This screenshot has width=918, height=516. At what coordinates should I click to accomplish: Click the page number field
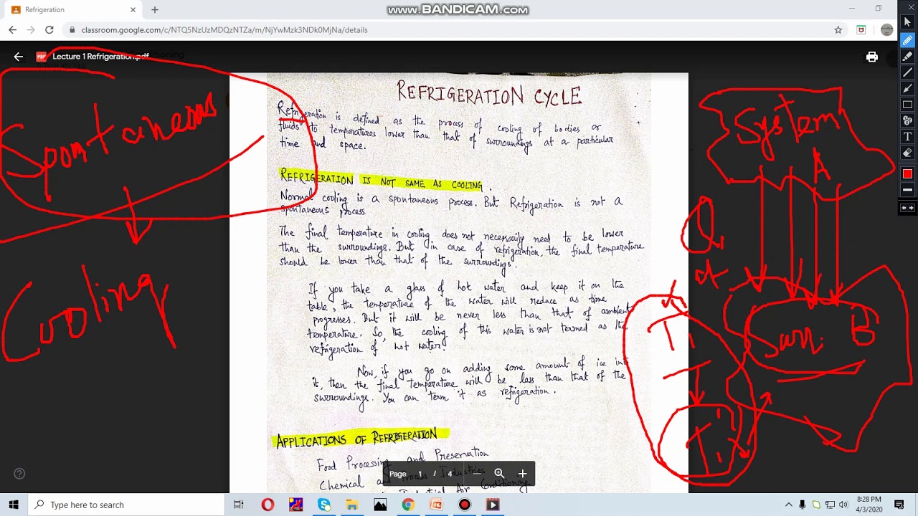point(420,474)
